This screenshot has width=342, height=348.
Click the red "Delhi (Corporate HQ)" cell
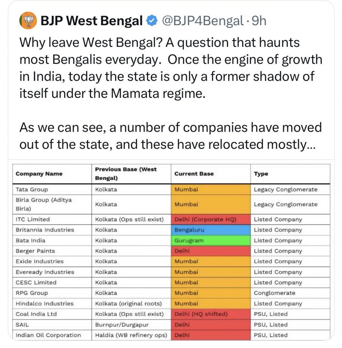pos(211,219)
